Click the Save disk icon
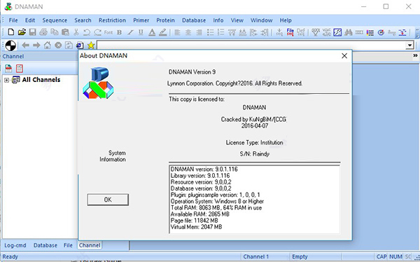Image resolution: width=420 pixels, height=262 pixels. click(32, 32)
